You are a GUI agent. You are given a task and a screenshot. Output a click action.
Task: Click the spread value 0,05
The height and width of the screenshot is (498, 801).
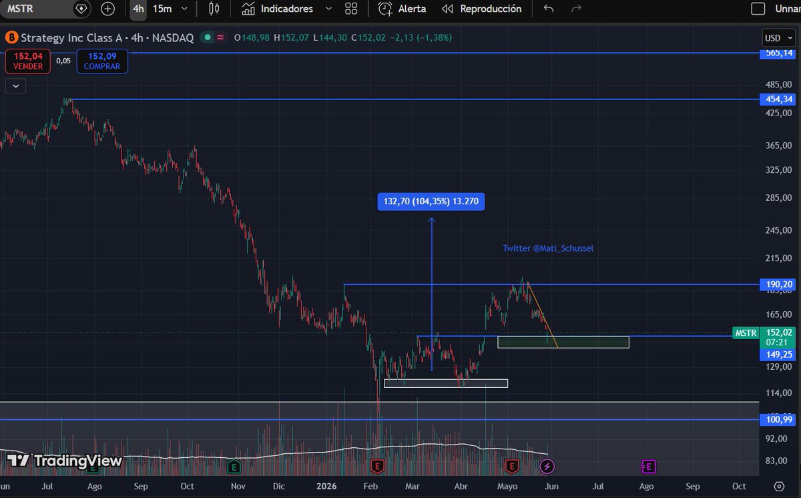click(63, 60)
